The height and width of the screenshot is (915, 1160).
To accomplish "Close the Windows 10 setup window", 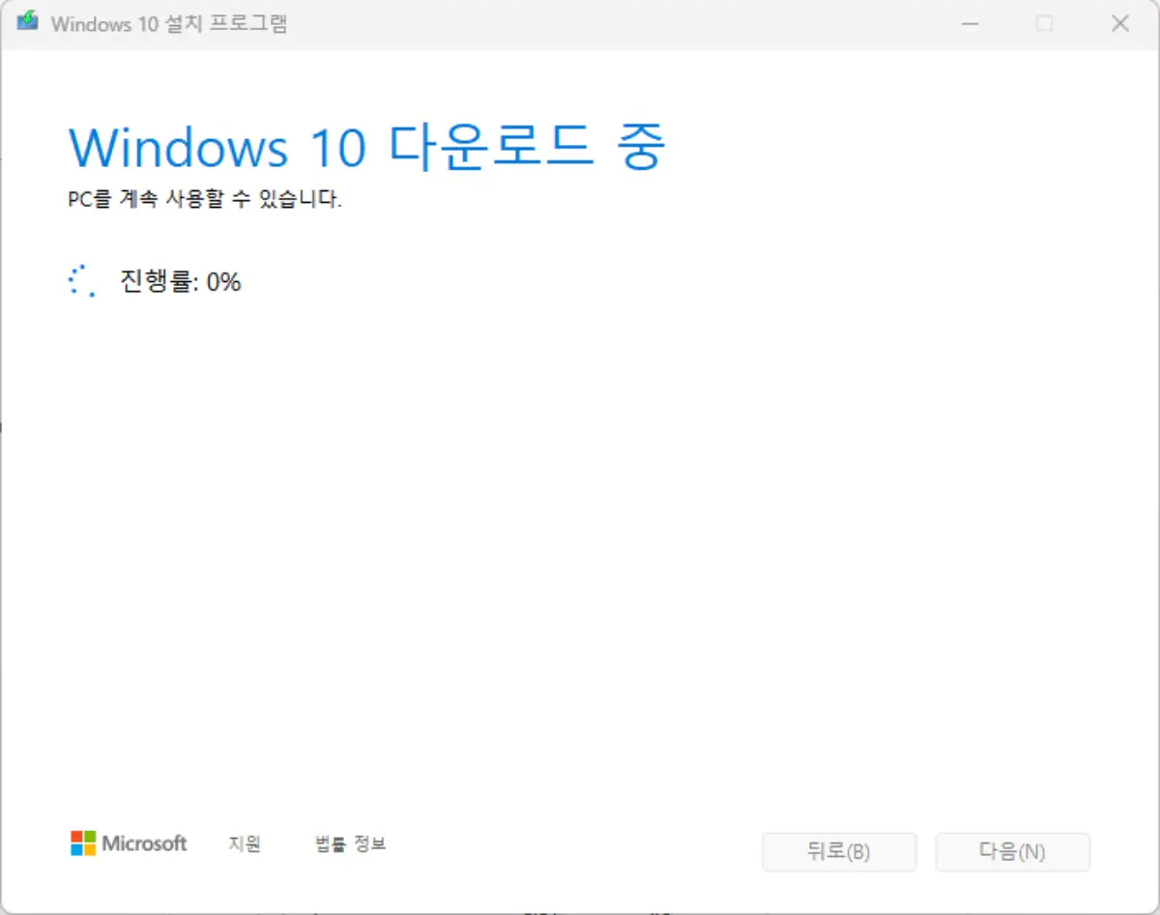I will pyautogui.click(x=1119, y=23).
